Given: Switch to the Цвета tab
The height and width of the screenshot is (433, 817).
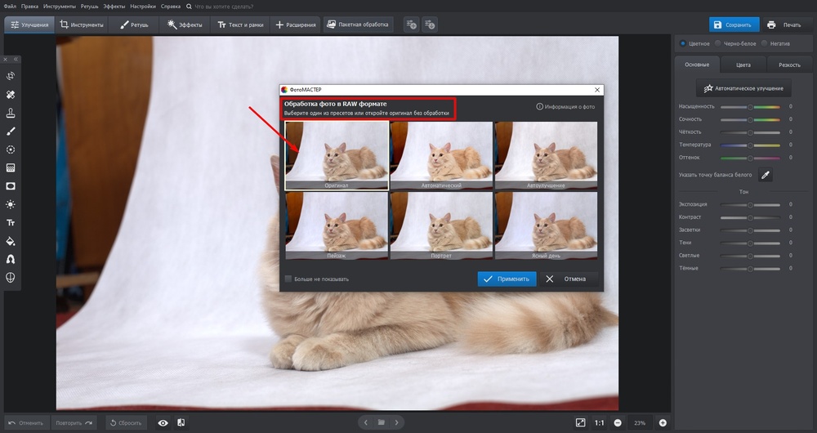Looking at the screenshot, I should click(x=743, y=65).
